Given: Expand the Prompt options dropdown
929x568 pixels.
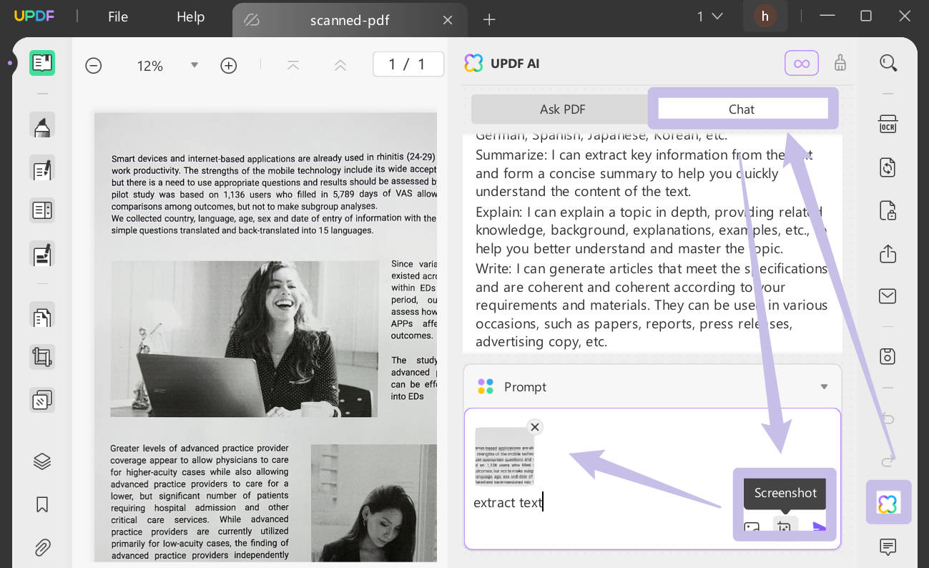Looking at the screenshot, I should (x=824, y=386).
